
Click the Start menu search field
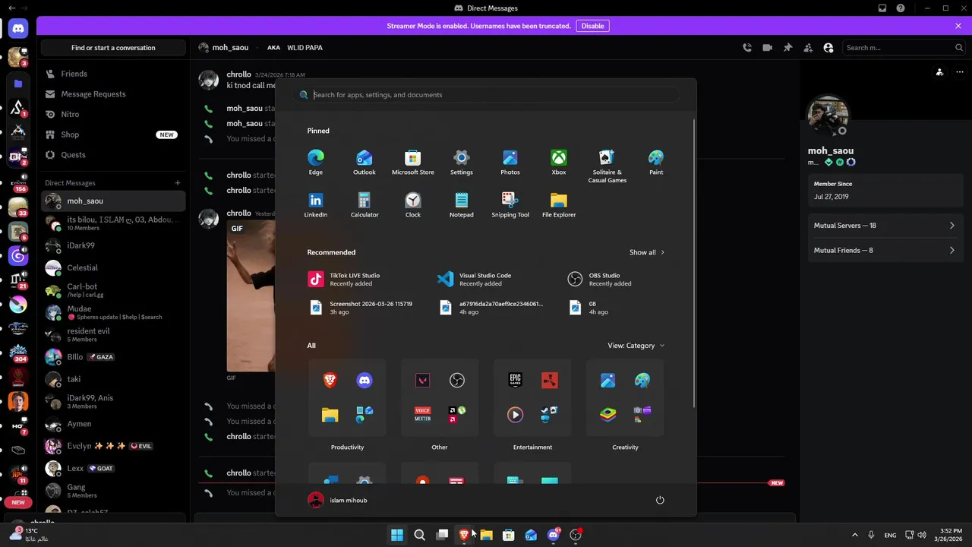[486, 95]
